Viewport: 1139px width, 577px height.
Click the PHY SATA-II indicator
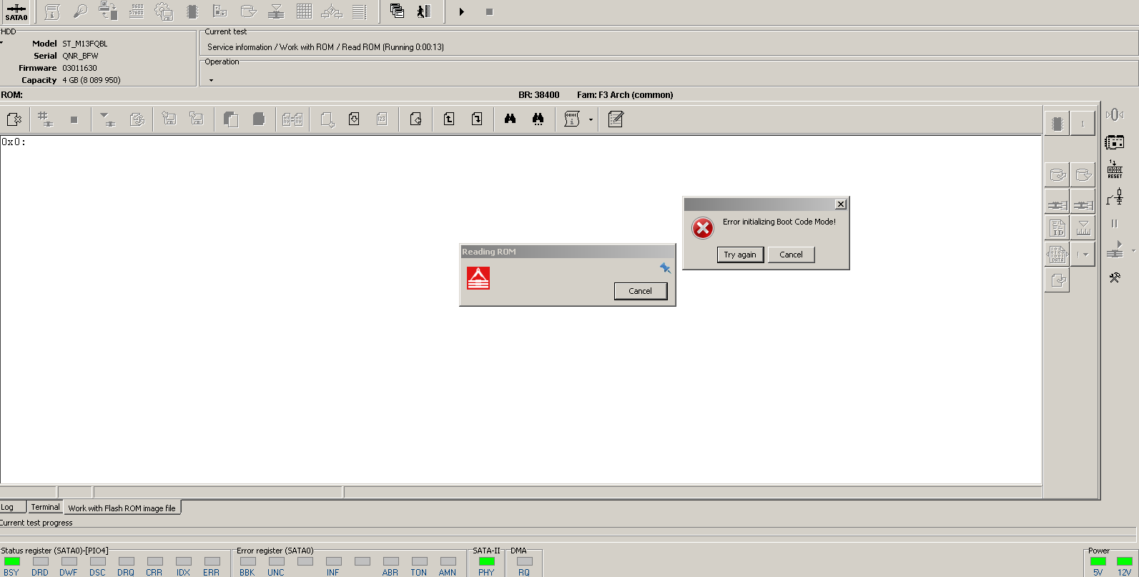point(487,561)
